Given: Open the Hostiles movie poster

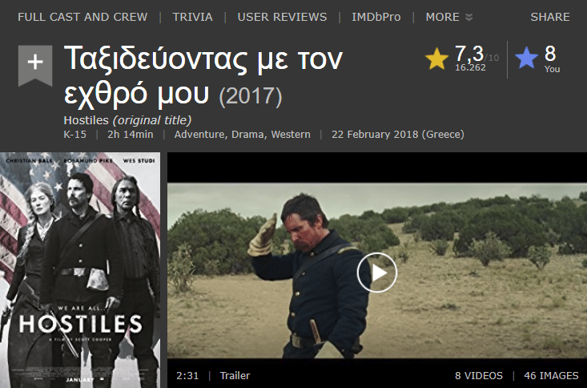Looking at the screenshot, I should pyautogui.click(x=80, y=270).
